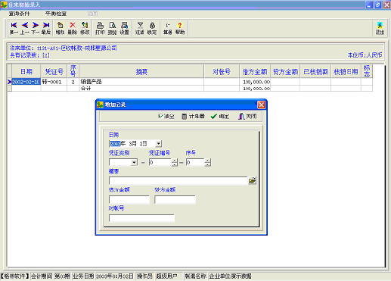Click the 摘要 column header in table
Viewport: 391px width, 281px height.
(x=141, y=72)
